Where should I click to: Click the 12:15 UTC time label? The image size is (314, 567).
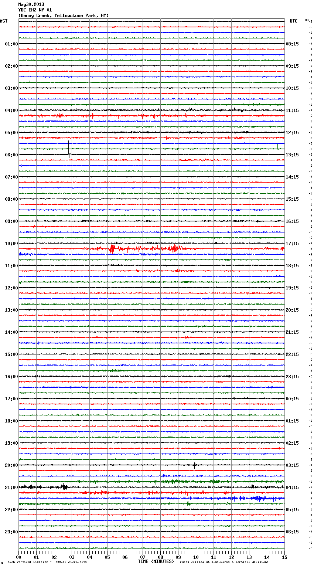click(x=292, y=133)
